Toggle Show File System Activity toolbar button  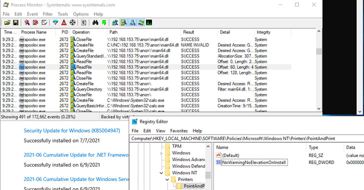123,22
